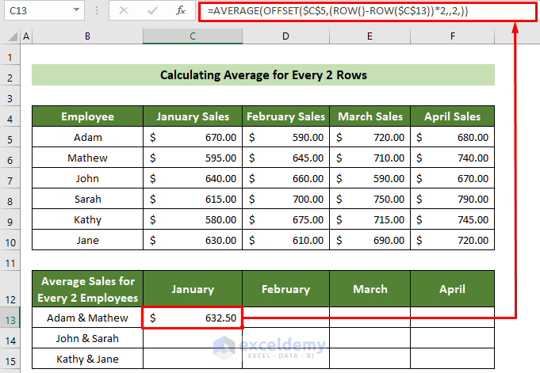Click Mathew's April sales 740.00
The width and height of the screenshot is (540, 373).
pos(452,158)
